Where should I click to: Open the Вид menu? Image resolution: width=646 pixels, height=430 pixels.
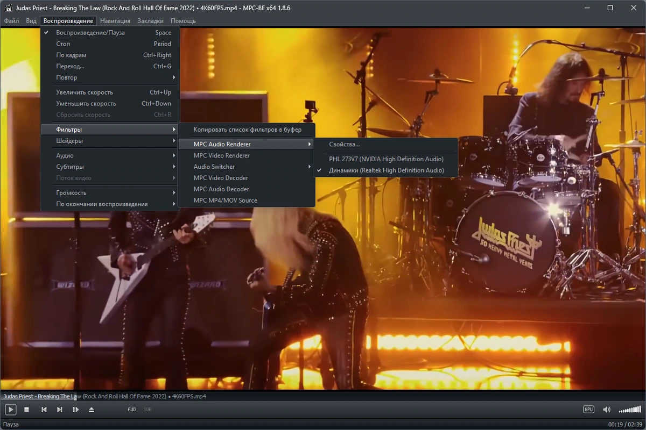pyautogui.click(x=31, y=21)
